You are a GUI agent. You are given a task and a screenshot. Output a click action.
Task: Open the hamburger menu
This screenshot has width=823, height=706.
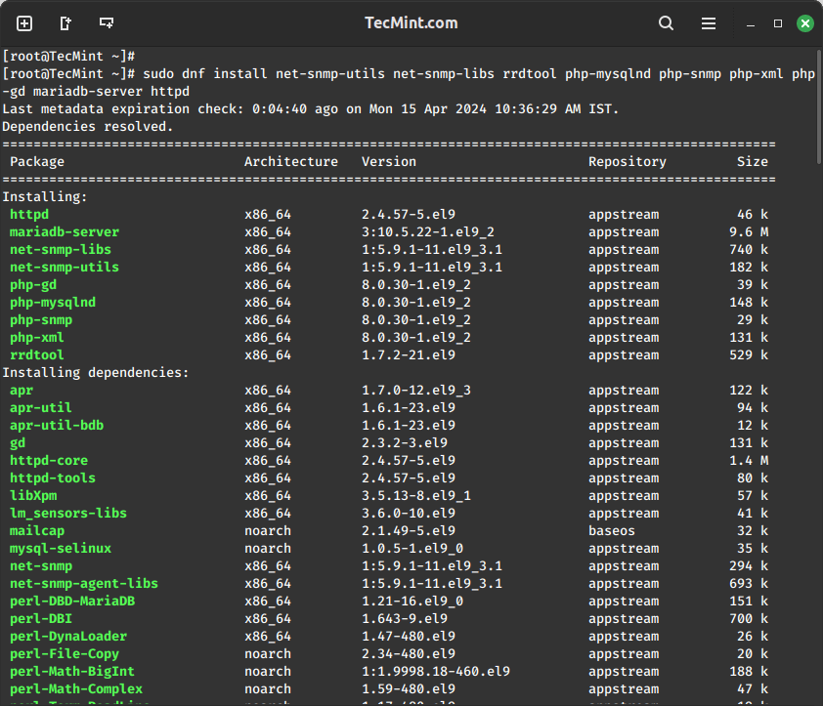709,23
